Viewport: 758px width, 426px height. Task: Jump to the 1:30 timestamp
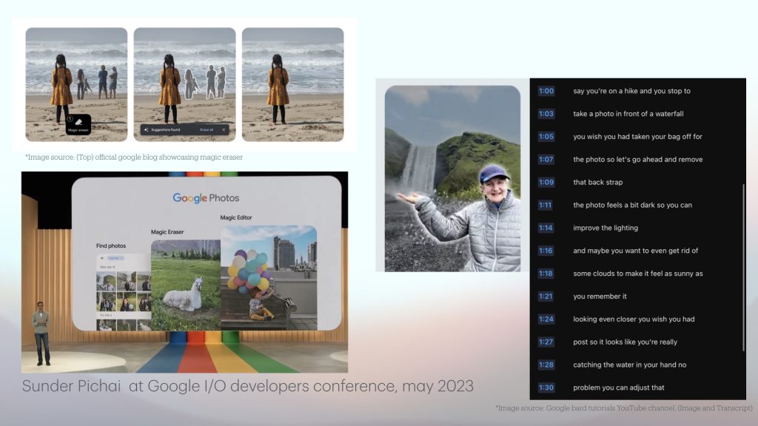click(x=546, y=388)
